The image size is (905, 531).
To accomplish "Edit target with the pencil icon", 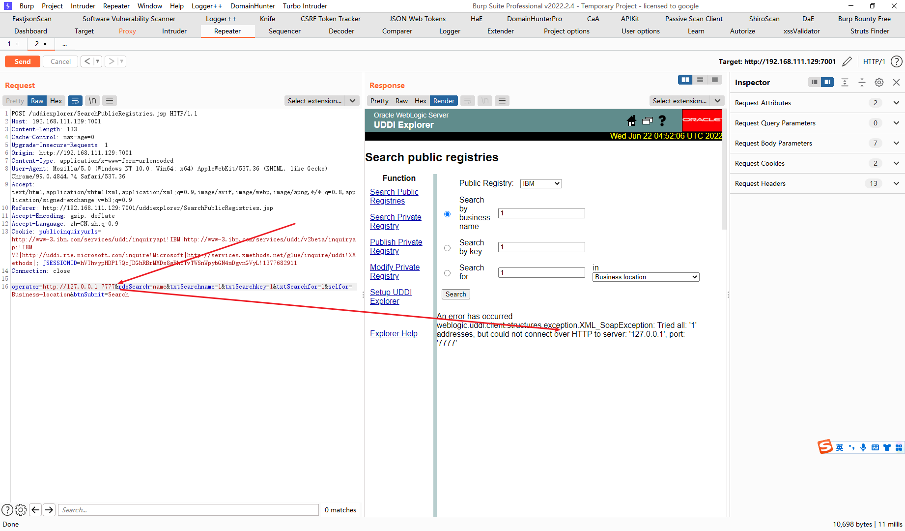I will [847, 61].
